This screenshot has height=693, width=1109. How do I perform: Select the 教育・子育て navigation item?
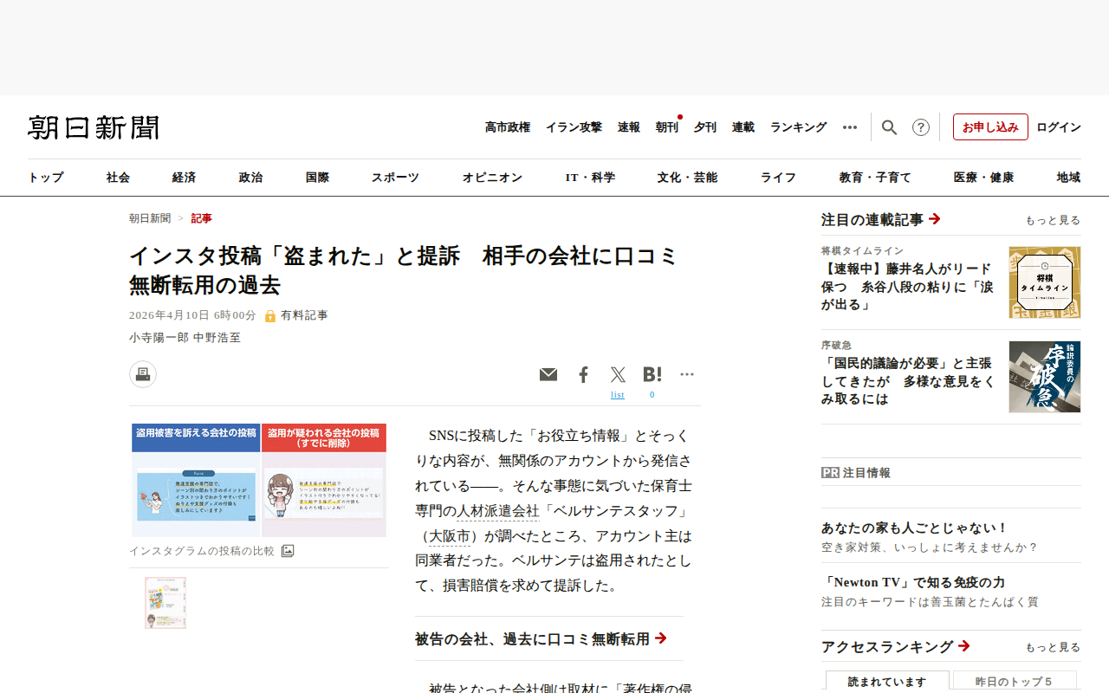(875, 178)
